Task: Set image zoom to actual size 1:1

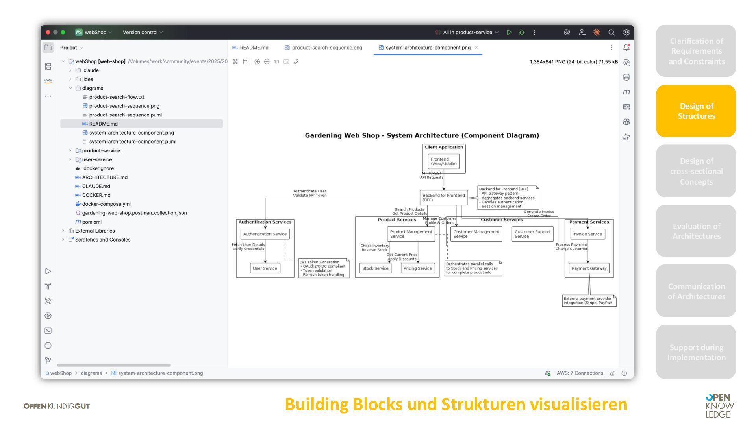Action: click(276, 62)
